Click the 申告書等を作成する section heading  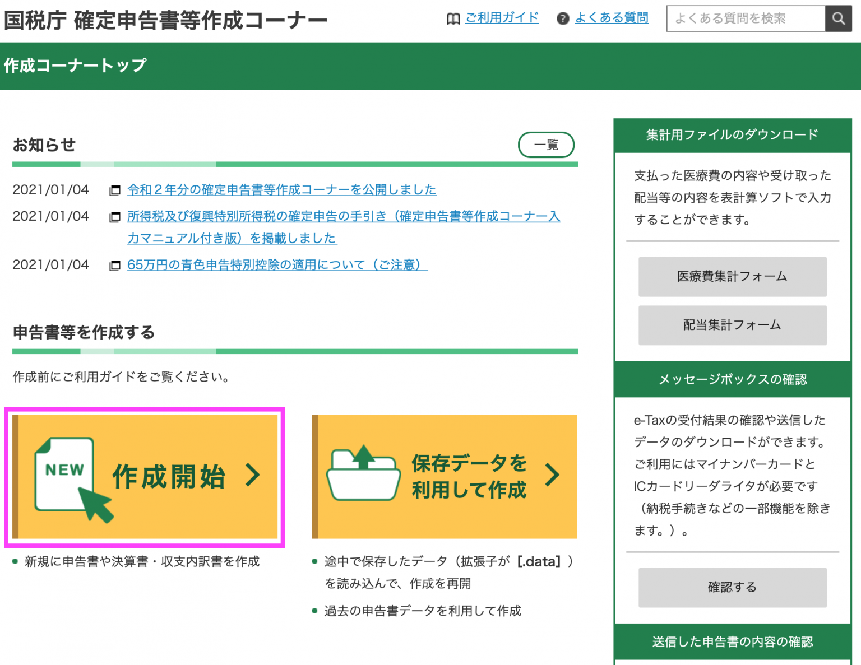point(84,333)
